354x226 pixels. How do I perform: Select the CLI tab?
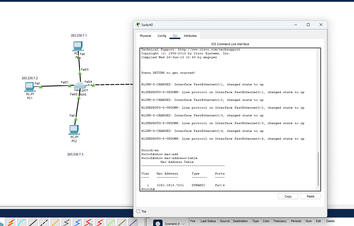pyautogui.click(x=175, y=36)
